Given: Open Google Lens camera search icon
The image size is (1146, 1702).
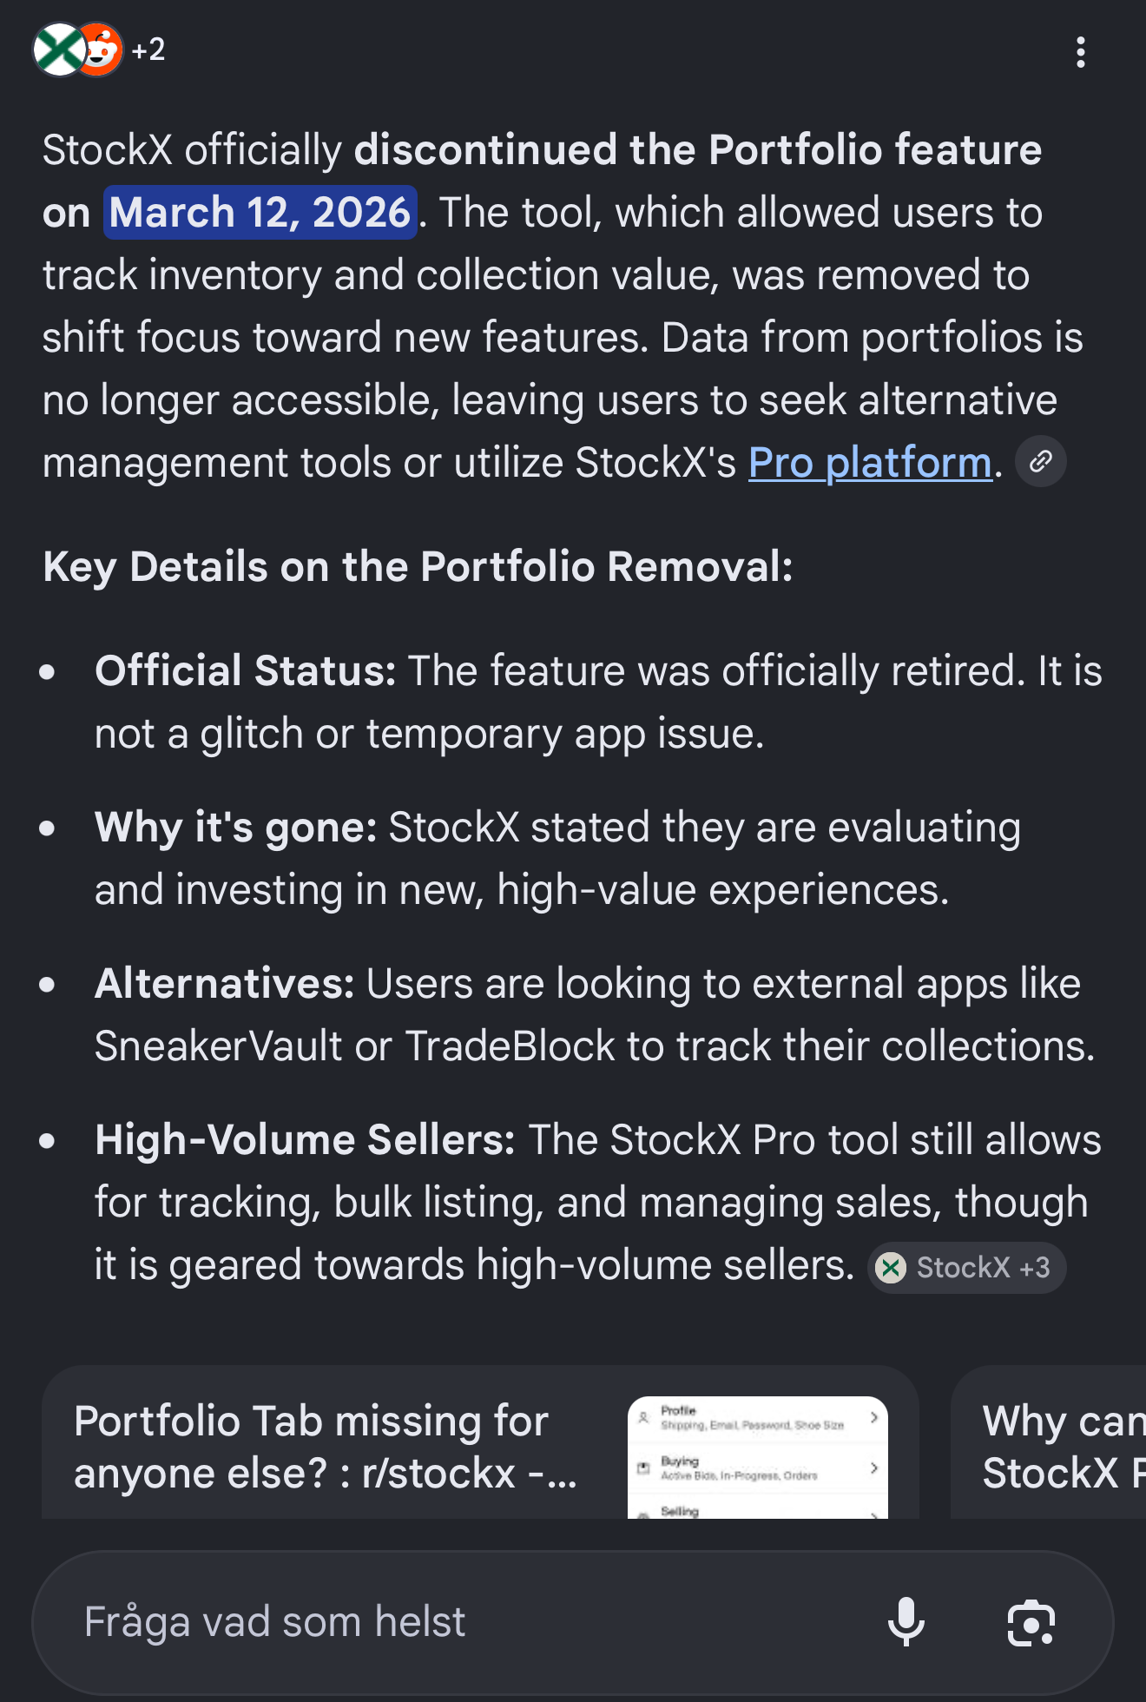Looking at the screenshot, I should tap(1031, 1622).
